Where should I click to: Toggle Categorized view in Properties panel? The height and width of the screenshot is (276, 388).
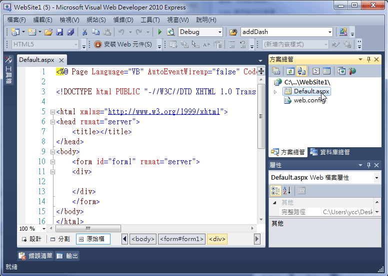[275, 191]
